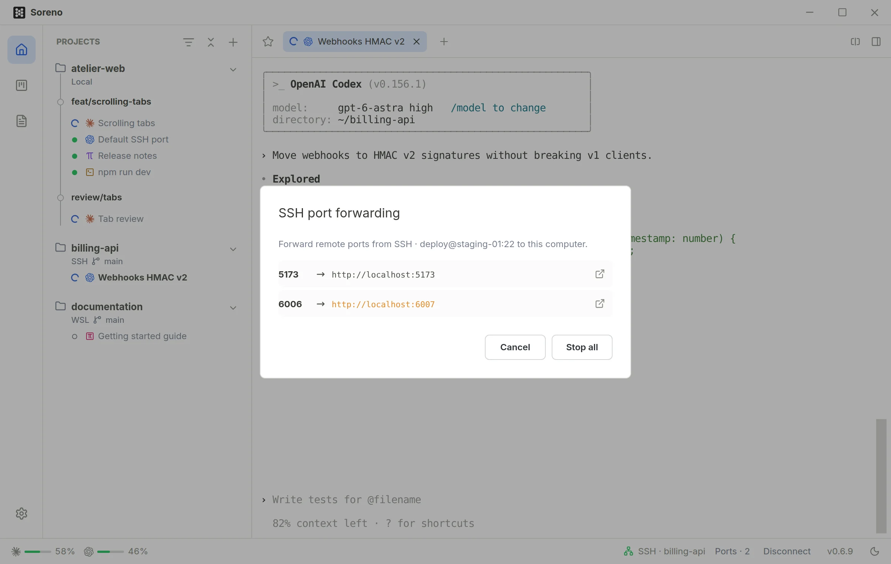Select the review/tabs branch
Viewport: 891px width, 564px height.
(97, 197)
